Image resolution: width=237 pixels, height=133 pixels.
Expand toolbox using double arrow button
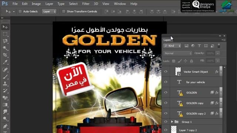[x=2, y=18]
